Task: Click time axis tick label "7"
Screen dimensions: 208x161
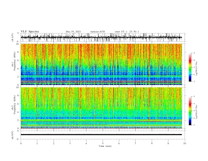Action: (x=136, y=143)
